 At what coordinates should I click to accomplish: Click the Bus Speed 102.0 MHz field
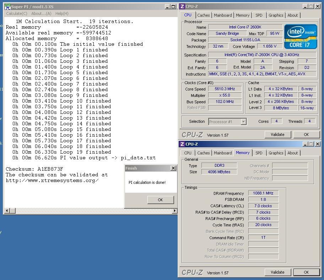coord(225,102)
